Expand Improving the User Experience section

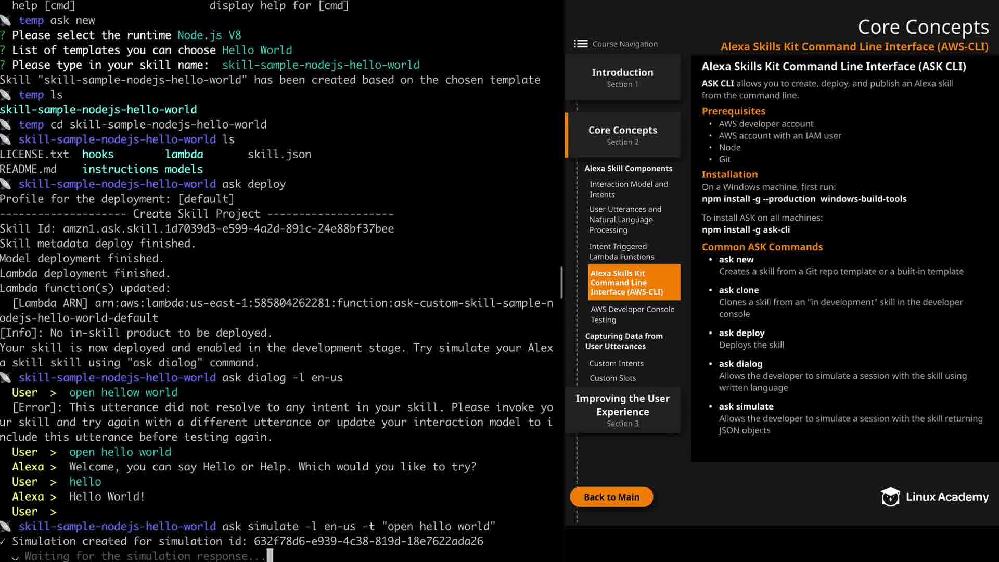pyautogui.click(x=622, y=410)
